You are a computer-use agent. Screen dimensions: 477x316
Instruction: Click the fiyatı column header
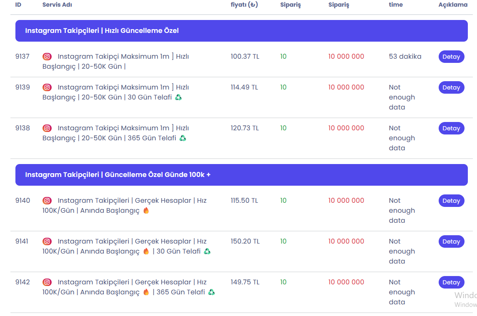tap(244, 5)
